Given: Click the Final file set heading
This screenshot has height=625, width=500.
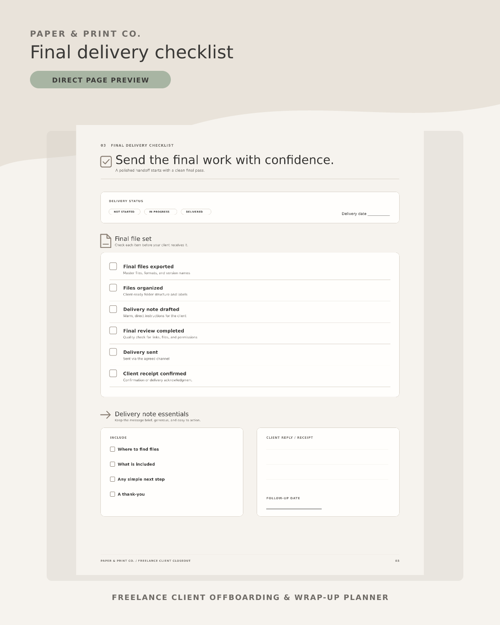Looking at the screenshot, I should (x=133, y=239).
